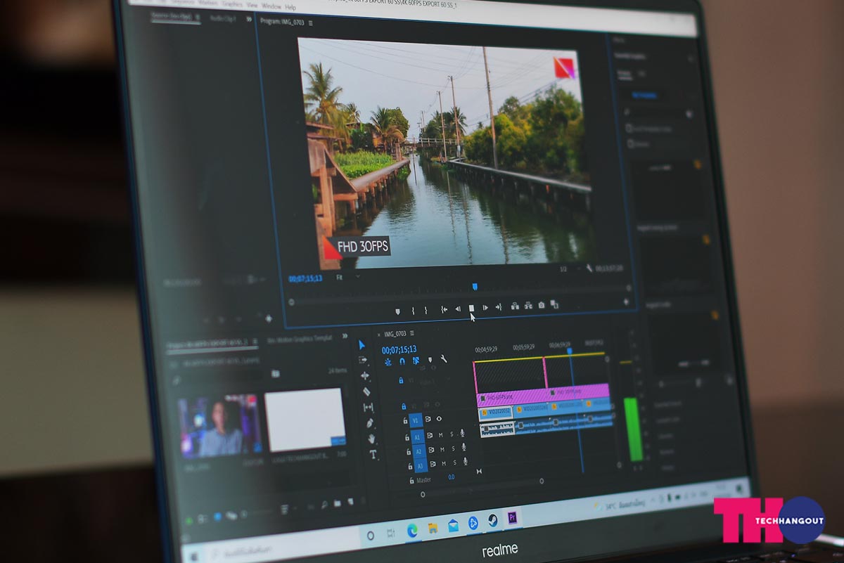
Task: Target the V1 video track
Action: coord(416,420)
